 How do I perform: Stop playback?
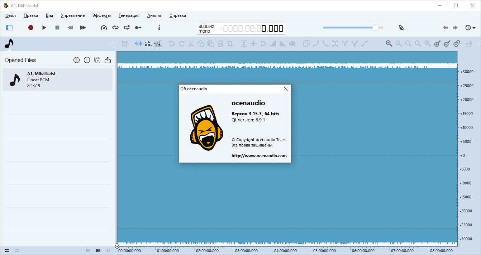[x=57, y=28]
